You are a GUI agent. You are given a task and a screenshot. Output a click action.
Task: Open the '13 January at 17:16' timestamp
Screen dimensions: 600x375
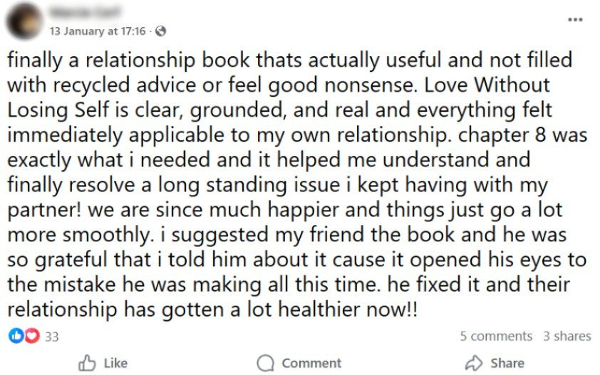[x=97, y=31]
